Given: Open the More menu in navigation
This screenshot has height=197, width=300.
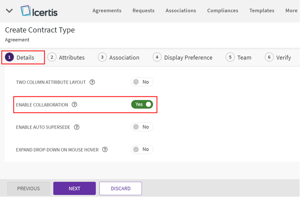Looking at the screenshot, I should click(x=291, y=10).
